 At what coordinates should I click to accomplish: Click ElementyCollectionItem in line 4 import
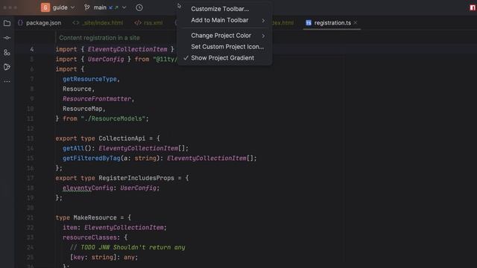pyautogui.click(x=127, y=49)
